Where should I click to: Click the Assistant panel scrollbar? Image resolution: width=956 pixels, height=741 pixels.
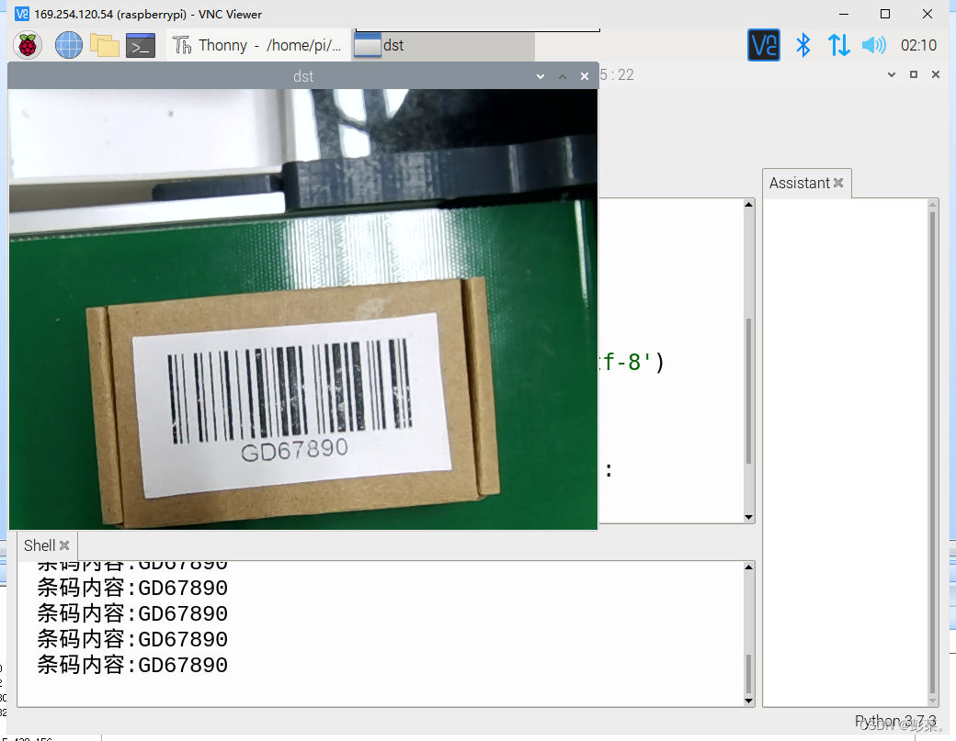click(x=932, y=453)
